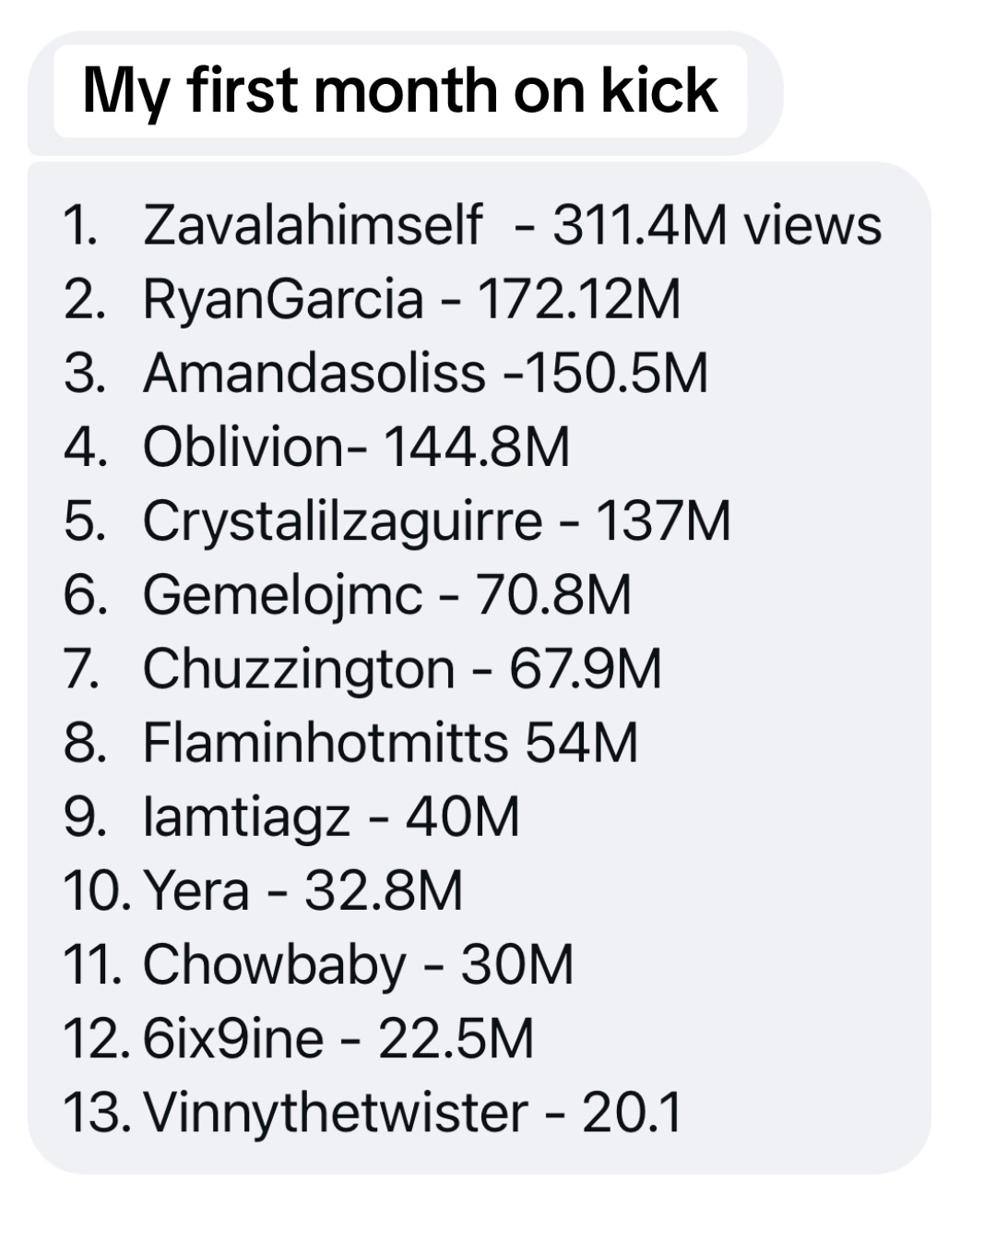Select the Iamtiagz 40M list item
This screenshot has height=1242, width=996.
pos(291,817)
